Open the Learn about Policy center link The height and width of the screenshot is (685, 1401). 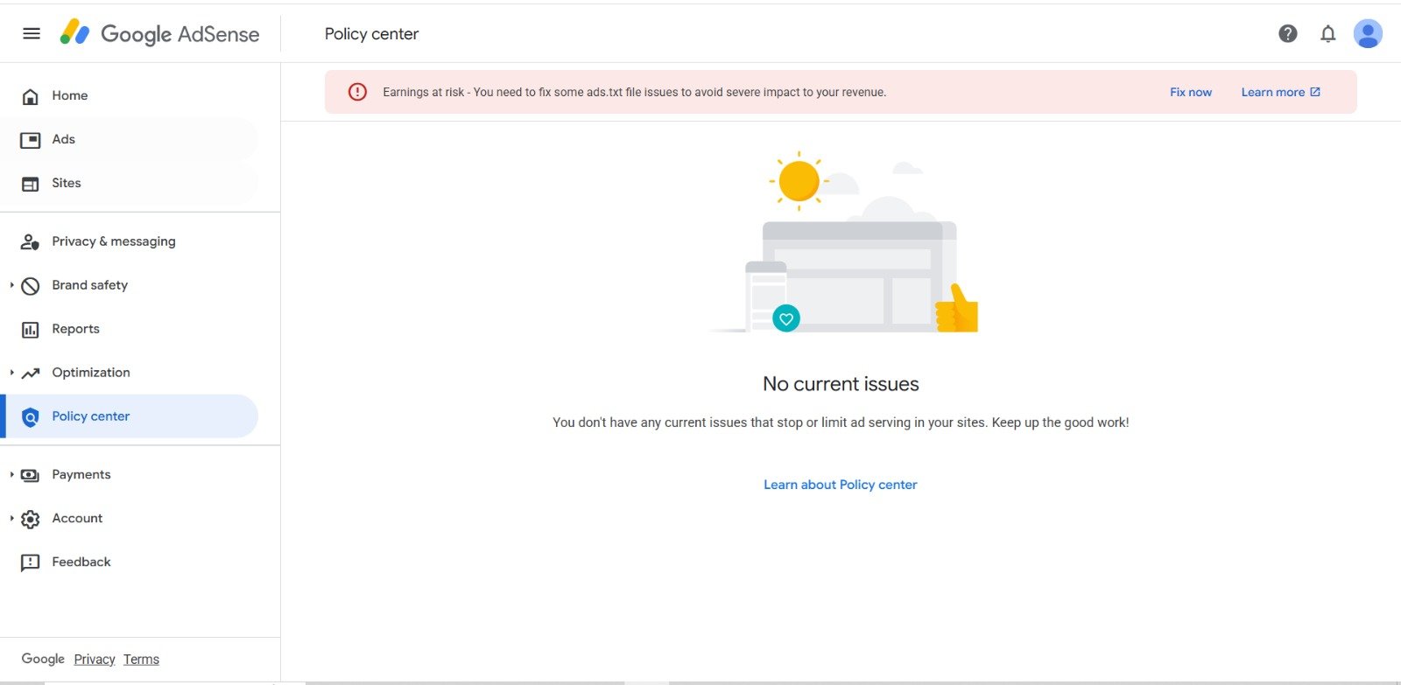[x=840, y=485]
